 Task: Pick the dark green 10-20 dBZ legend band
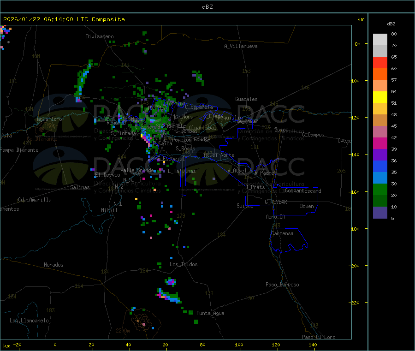click(x=380, y=201)
